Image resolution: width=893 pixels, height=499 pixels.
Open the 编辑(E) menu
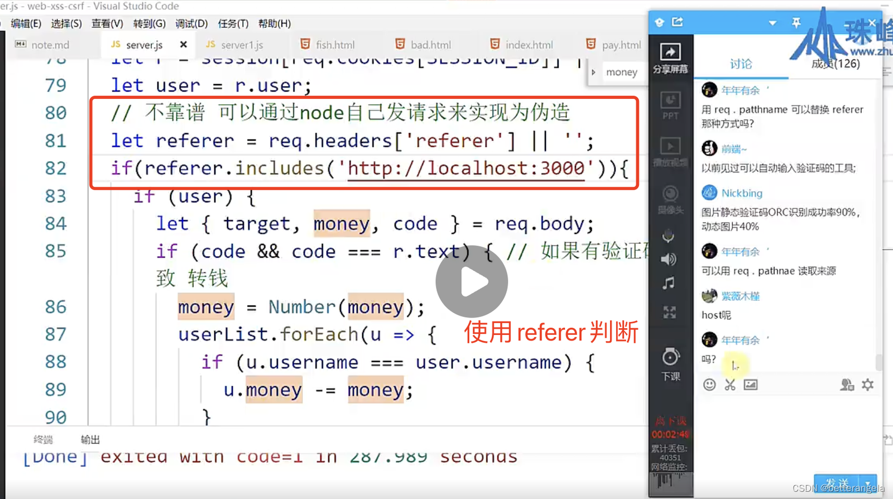26,23
